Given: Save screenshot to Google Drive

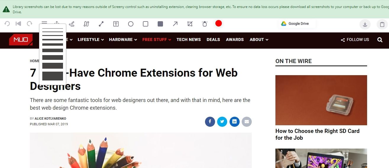Looking at the screenshot, I should point(297,24).
